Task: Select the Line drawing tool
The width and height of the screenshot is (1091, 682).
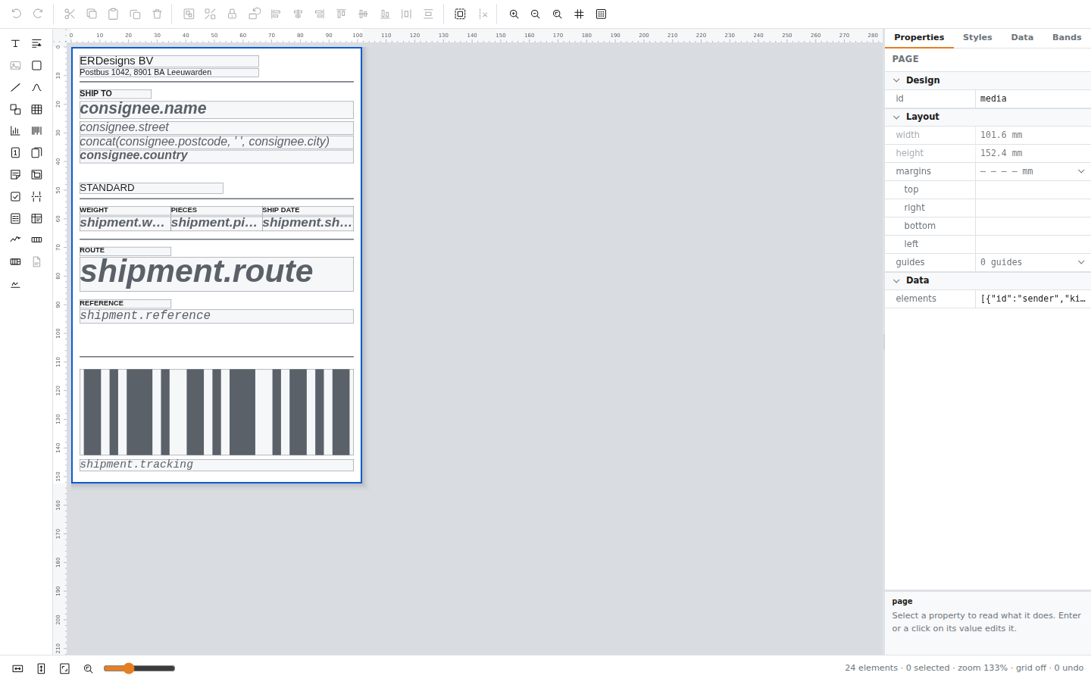Action: 15,88
